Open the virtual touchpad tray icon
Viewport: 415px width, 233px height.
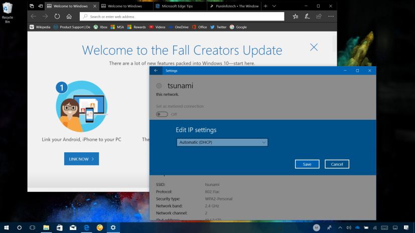pos(395,227)
